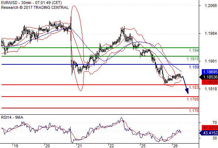Screen dimensions: 218x148
Task: Click the 1.2066 price axis label
Action: pyautogui.click(x=211, y=6)
